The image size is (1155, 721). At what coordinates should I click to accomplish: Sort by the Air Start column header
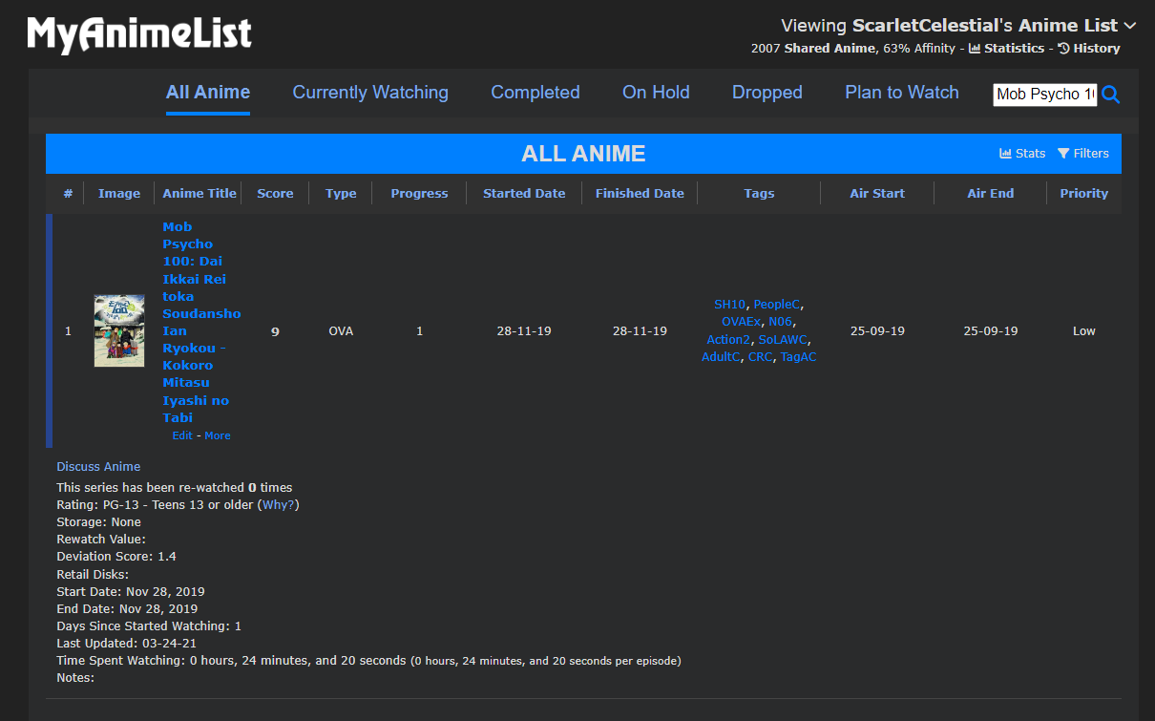[x=877, y=193]
